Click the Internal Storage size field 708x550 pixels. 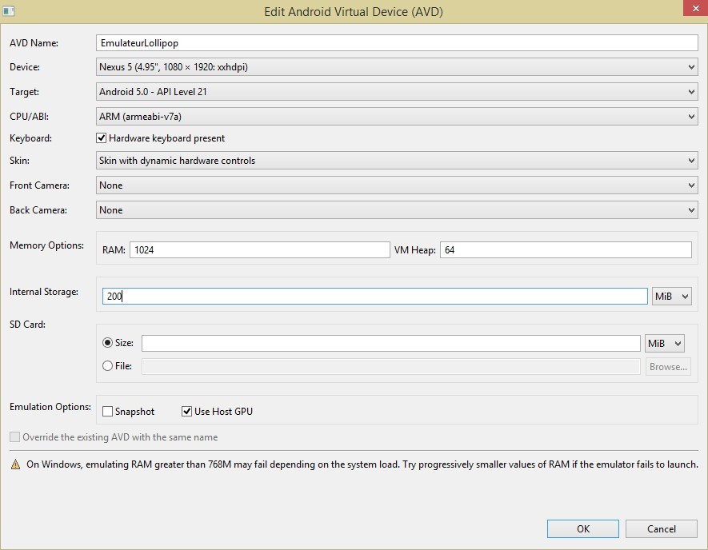coord(374,296)
